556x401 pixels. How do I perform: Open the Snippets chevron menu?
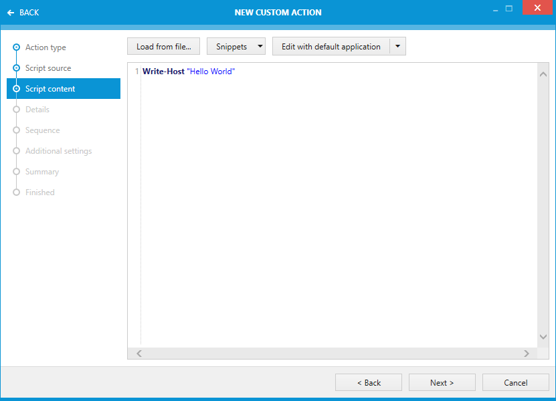coord(258,46)
